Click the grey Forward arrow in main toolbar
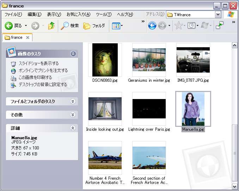The image size is (239, 191). coord(35,26)
